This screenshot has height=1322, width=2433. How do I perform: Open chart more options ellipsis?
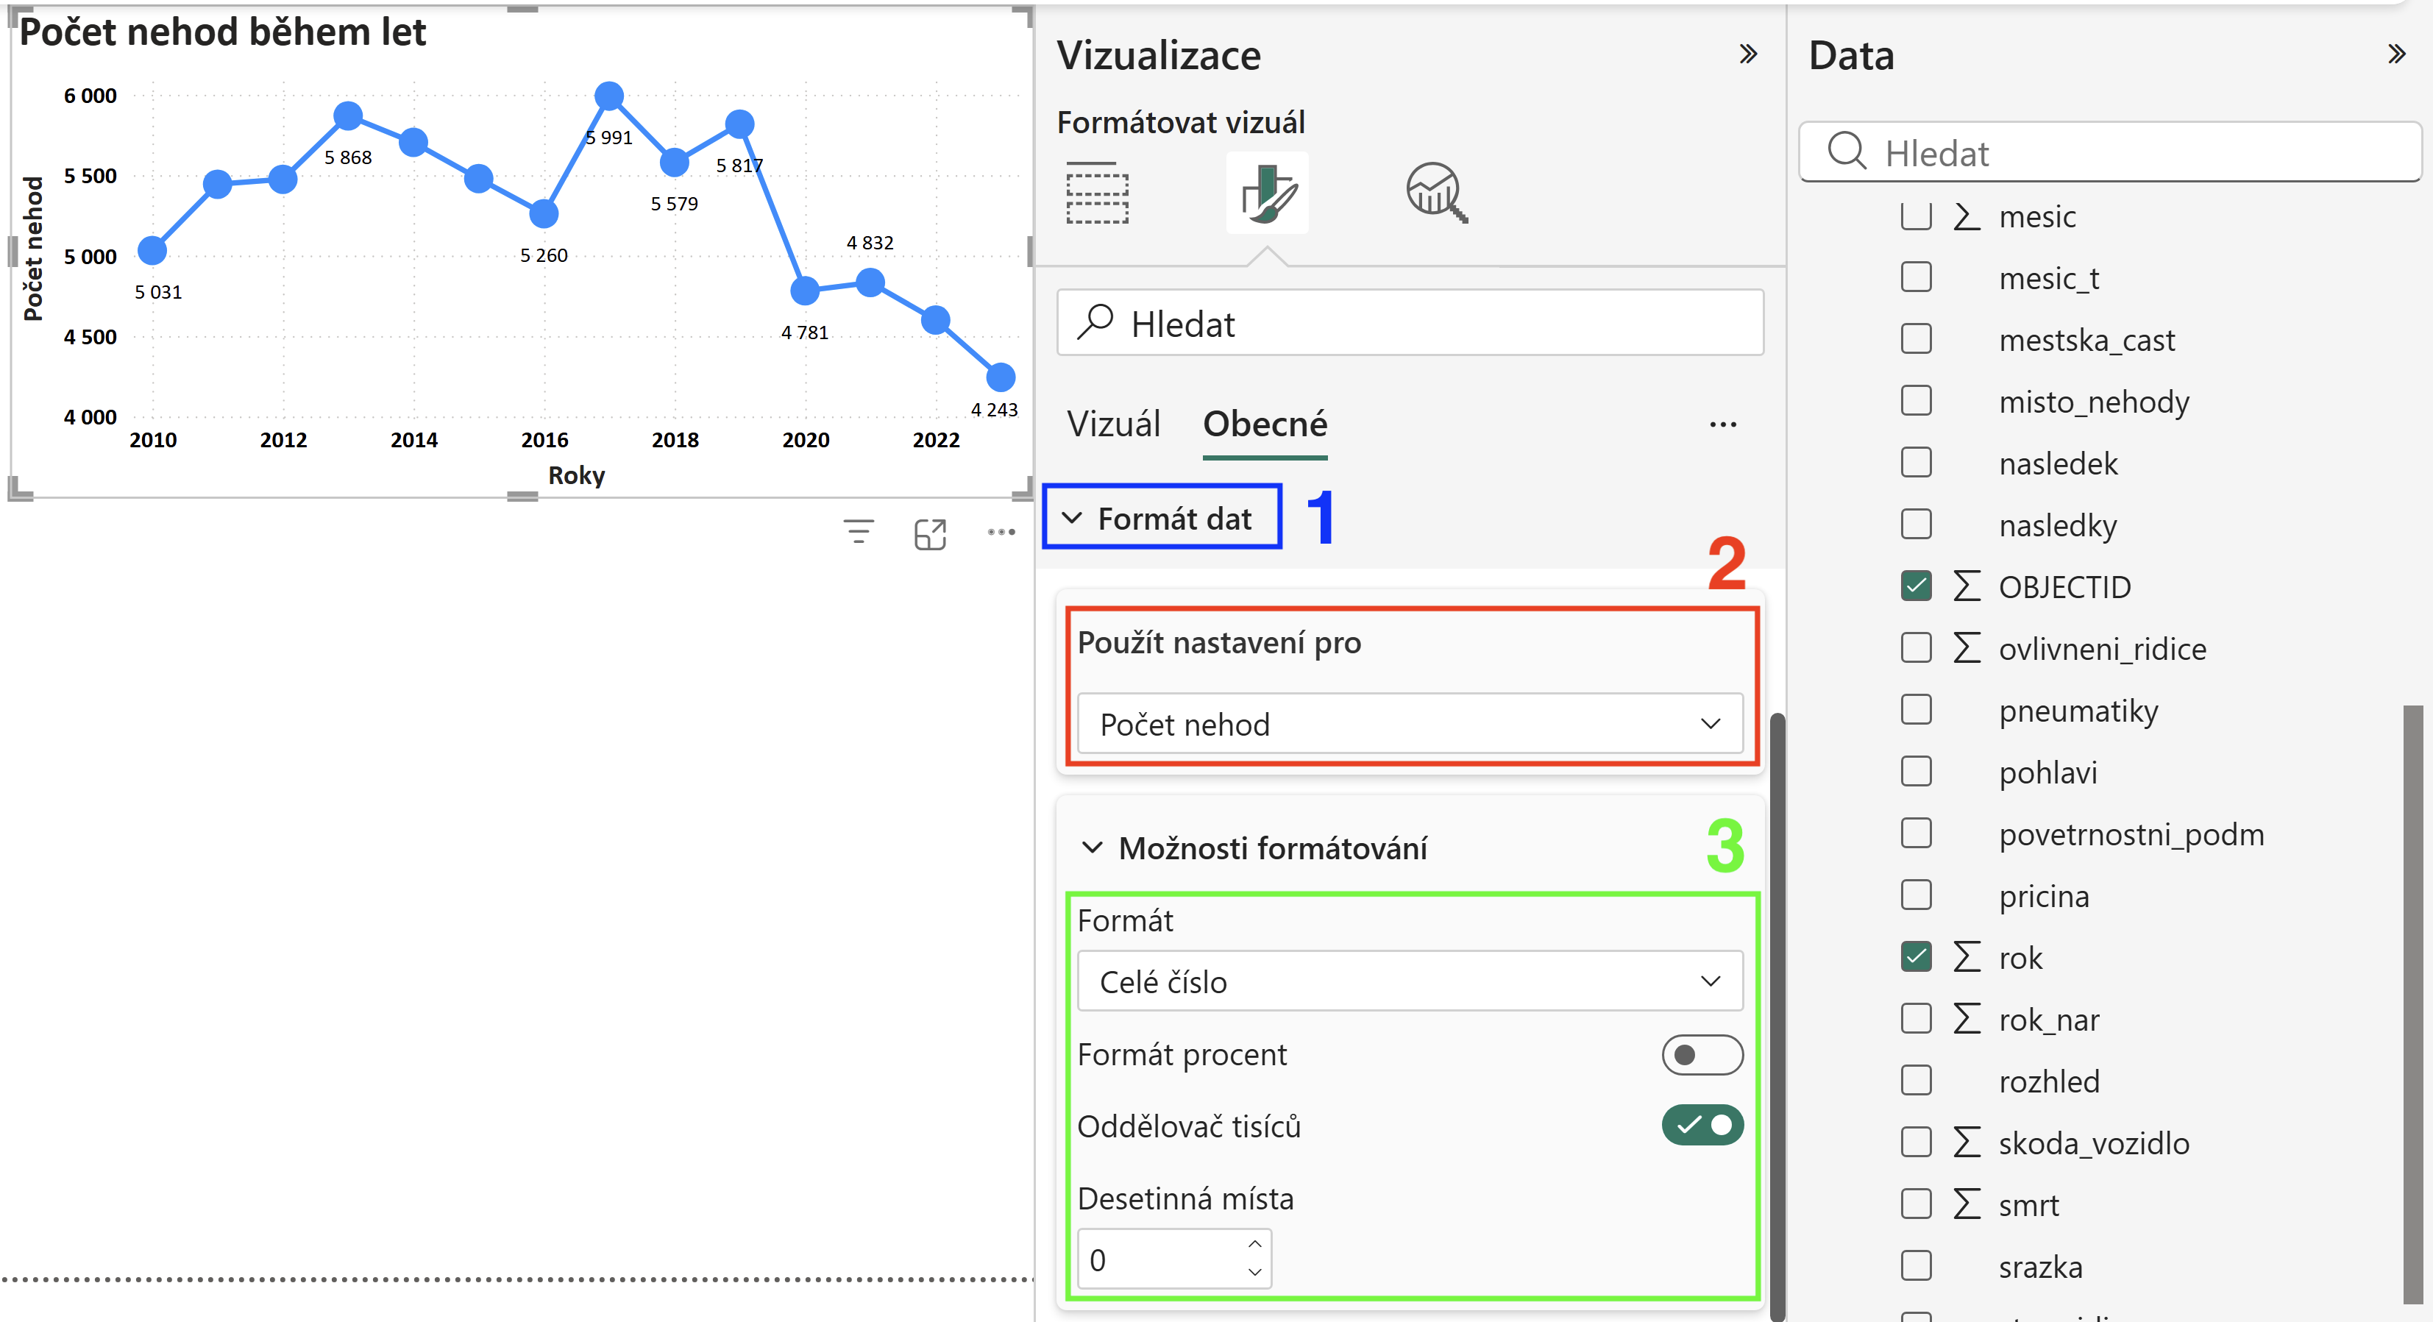click(x=1001, y=533)
